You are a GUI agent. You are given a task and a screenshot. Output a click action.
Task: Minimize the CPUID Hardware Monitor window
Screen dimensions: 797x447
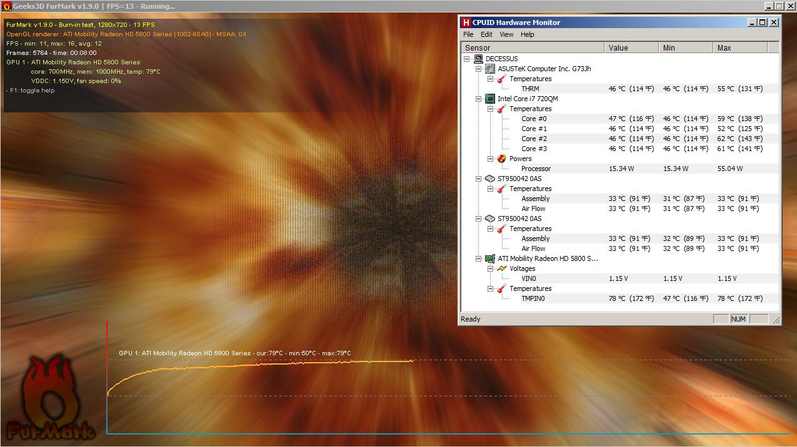[752, 22]
